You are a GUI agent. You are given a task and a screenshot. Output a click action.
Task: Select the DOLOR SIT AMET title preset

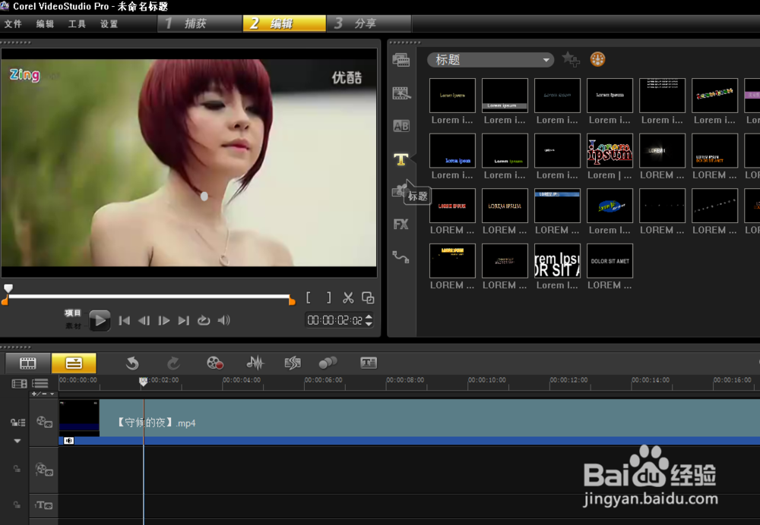(x=610, y=261)
